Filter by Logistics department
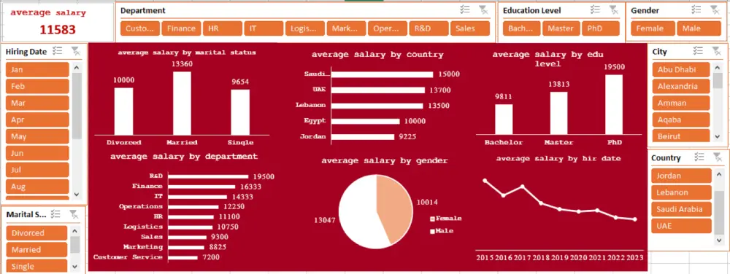730x274 pixels. 305,28
